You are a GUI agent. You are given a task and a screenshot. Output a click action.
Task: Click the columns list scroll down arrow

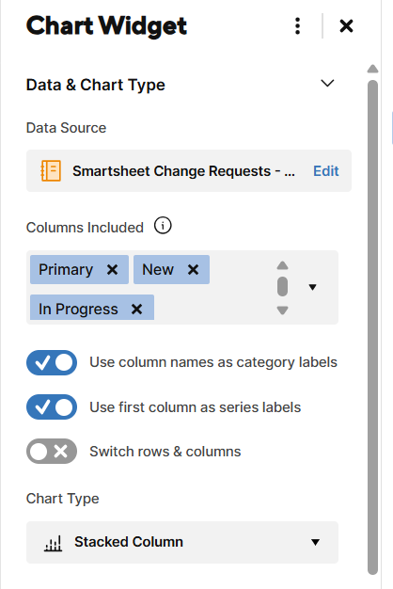282,310
